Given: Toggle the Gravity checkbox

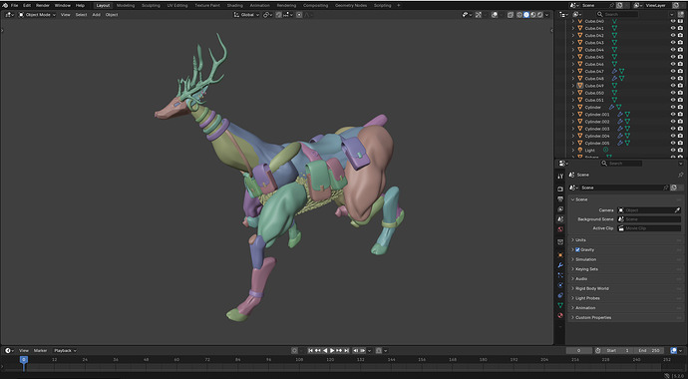Looking at the screenshot, I should pyautogui.click(x=577, y=249).
